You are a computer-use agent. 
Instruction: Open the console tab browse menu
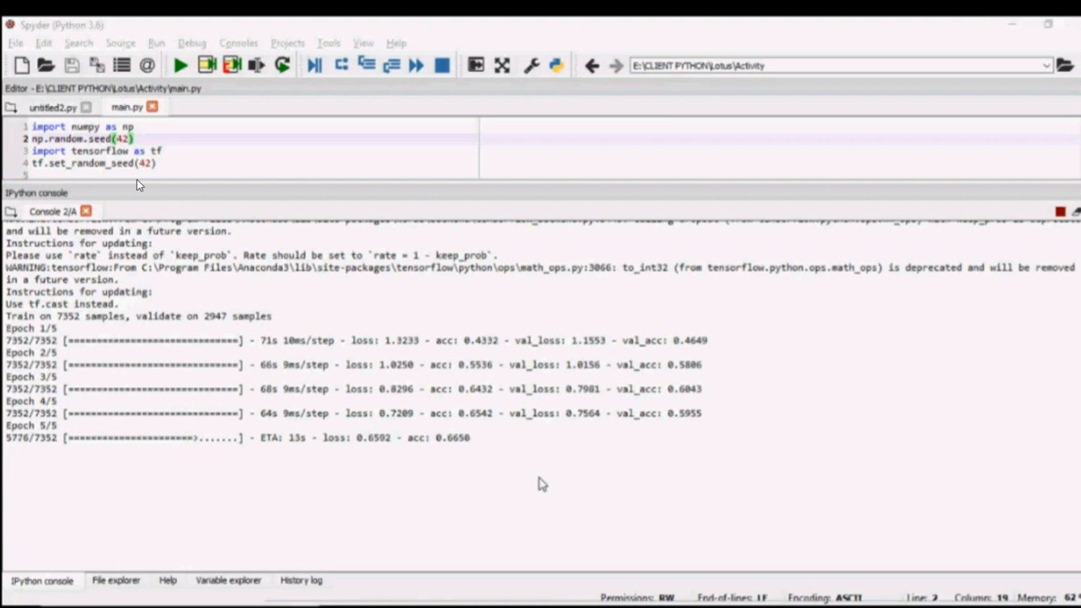(x=11, y=212)
